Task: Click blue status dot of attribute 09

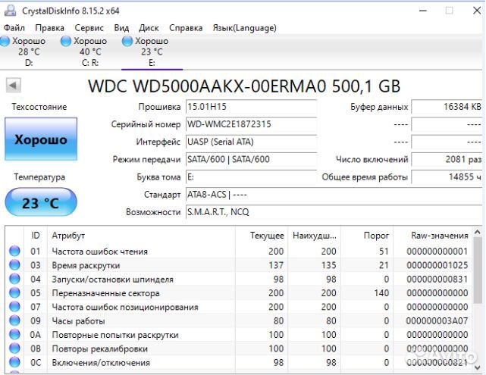Action: click(14, 320)
